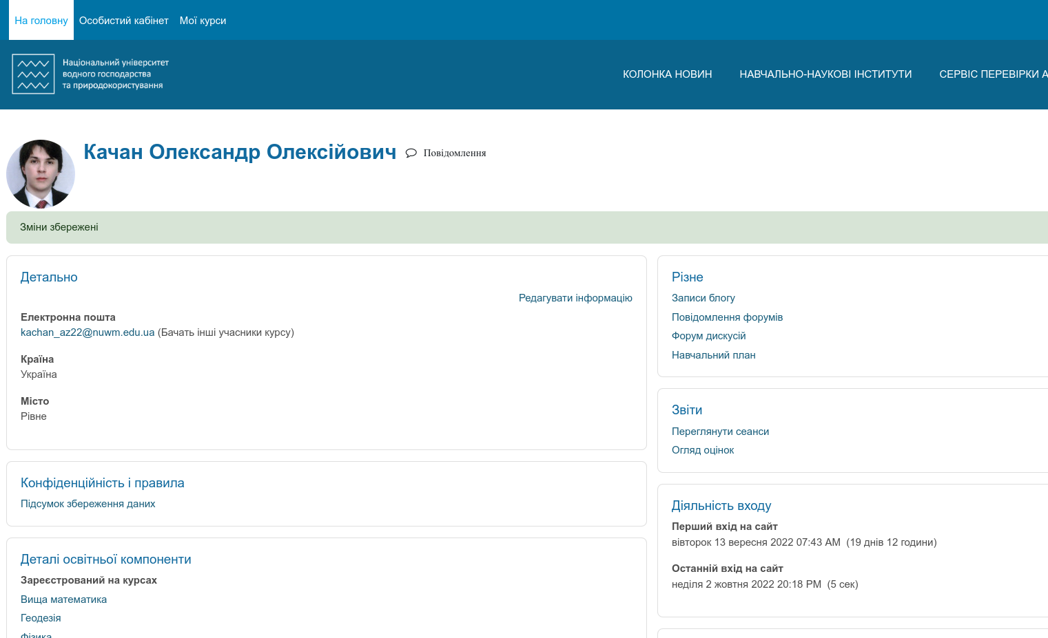Open the Геодезія course

tap(41, 617)
